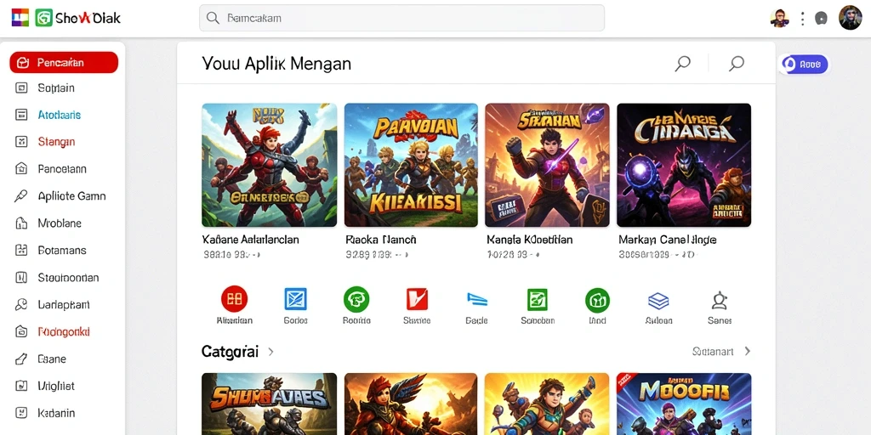
Task: Select the red Stavine category icon
Action: tap(417, 299)
